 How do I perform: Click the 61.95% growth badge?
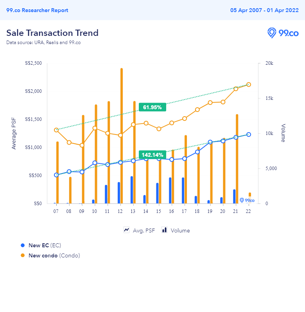[152, 107]
